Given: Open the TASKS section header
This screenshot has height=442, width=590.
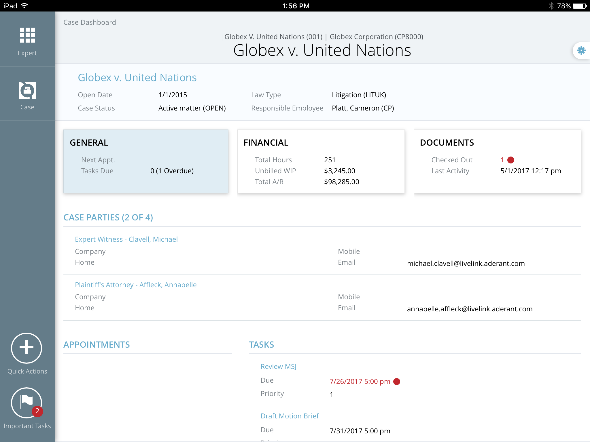Looking at the screenshot, I should click(261, 345).
